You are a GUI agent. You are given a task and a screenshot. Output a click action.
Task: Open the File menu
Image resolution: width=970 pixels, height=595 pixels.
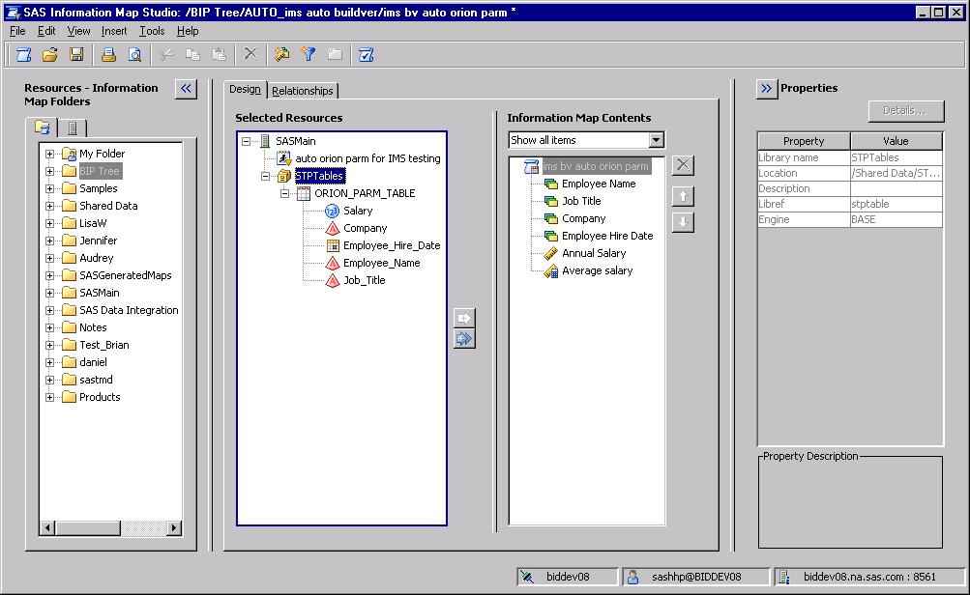click(x=17, y=31)
